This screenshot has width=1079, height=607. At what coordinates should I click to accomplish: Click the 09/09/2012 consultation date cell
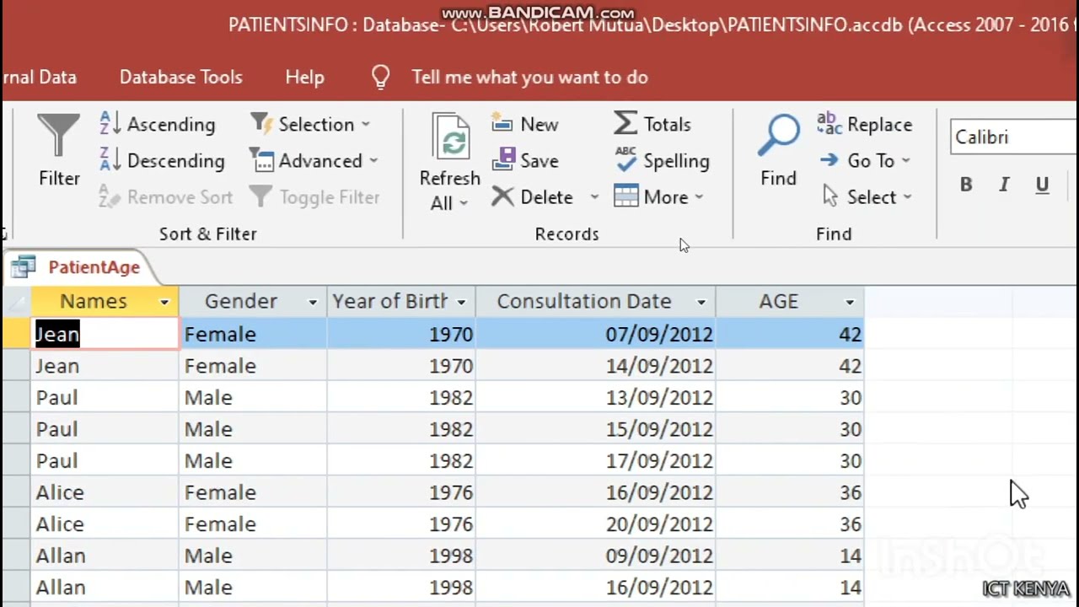[x=595, y=556]
